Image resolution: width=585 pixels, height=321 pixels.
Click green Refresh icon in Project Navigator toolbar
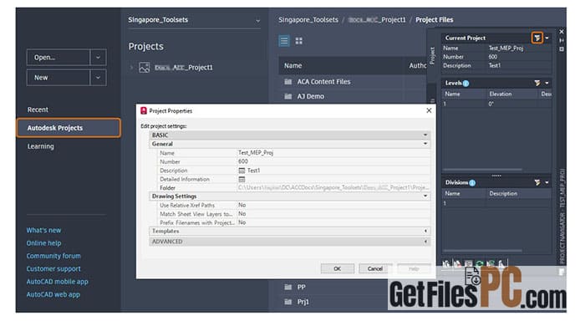coord(480,264)
